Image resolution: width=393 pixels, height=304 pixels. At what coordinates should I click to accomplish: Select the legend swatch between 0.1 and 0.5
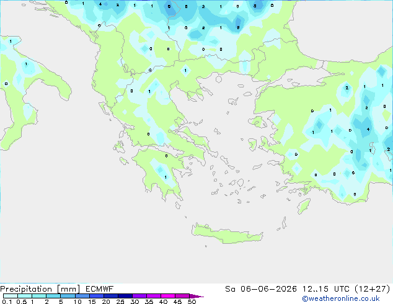click(x=11, y=296)
